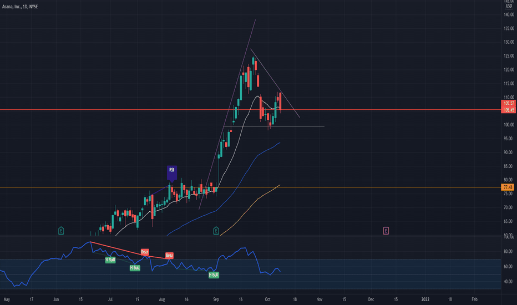Click the green earnings E marker near June

tap(61, 231)
